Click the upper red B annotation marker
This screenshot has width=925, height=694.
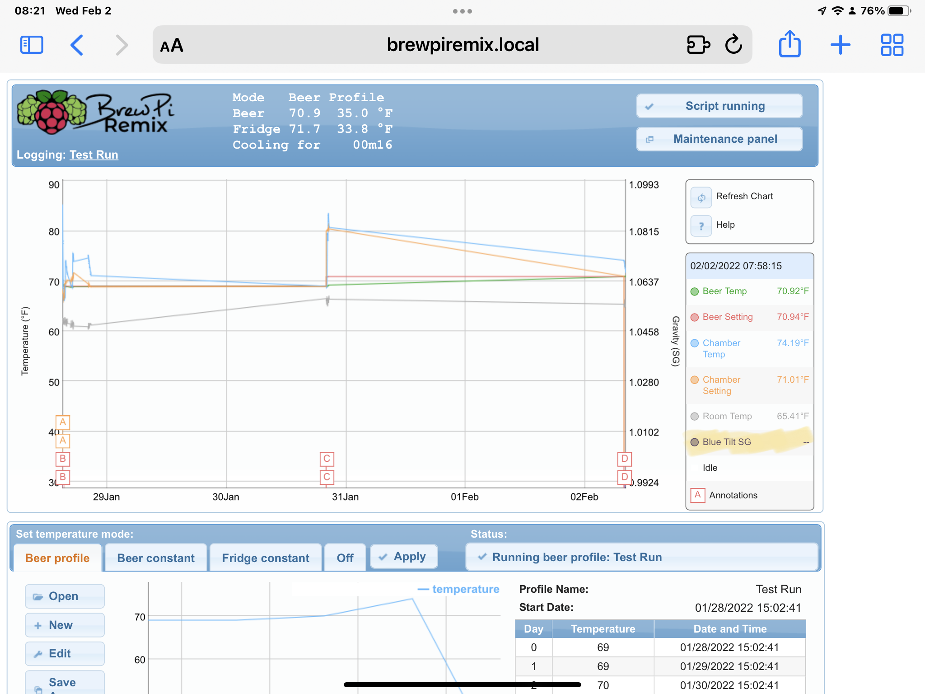pos(63,459)
